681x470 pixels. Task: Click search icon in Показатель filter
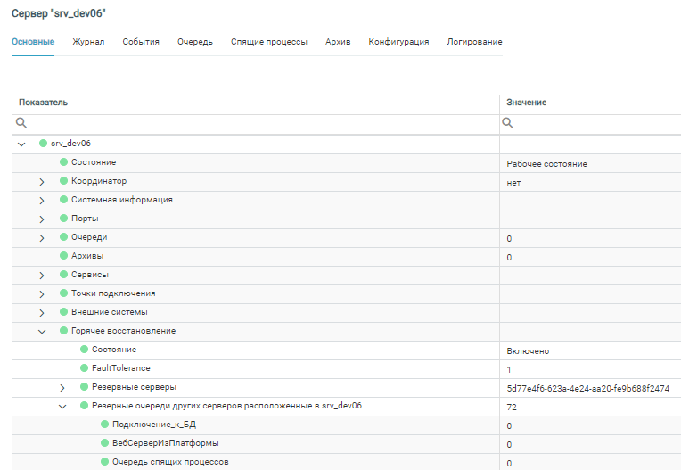(21, 123)
